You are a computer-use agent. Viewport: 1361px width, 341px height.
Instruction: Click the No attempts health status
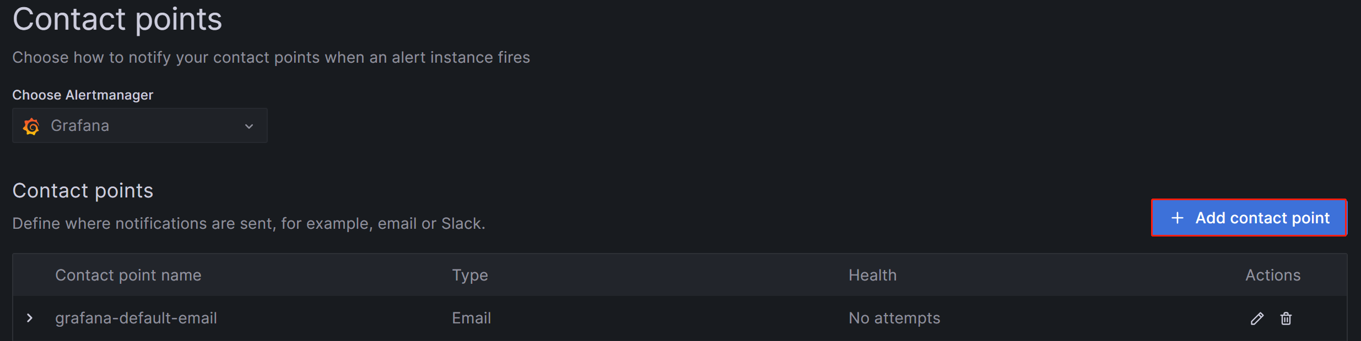(894, 318)
